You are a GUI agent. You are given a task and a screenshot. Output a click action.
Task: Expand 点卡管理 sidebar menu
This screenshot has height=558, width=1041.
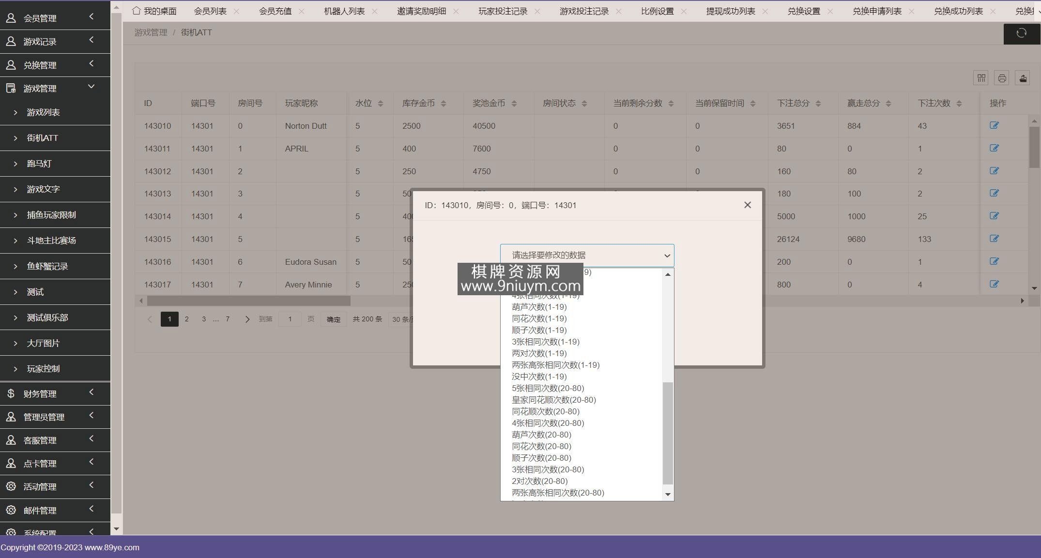click(x=55, y=463)
